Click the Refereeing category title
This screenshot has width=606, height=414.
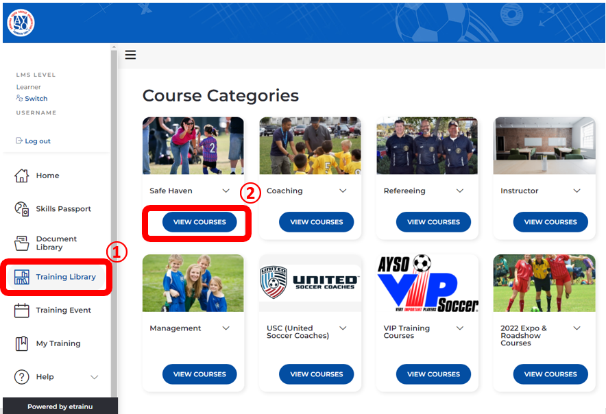pos(404,191)
